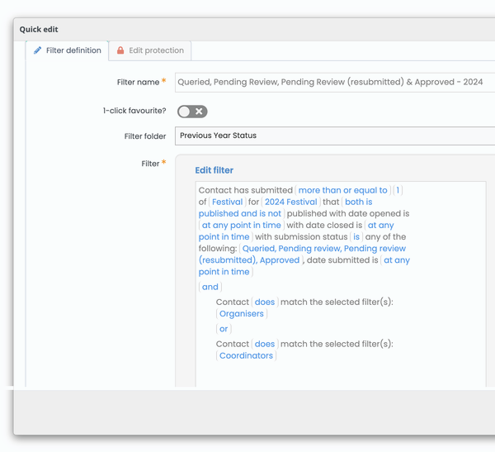Select the '2024 Festival' option link
495x452 pixels.
click(290, 202)
